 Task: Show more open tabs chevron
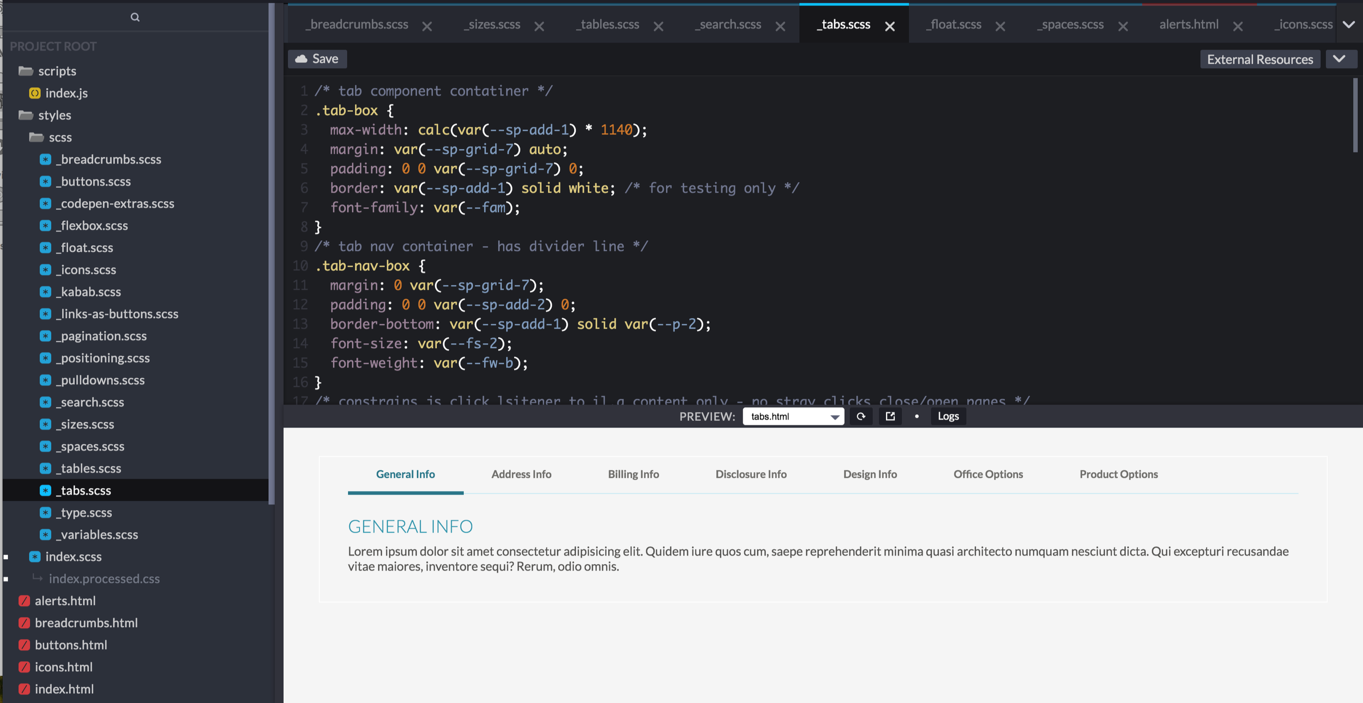pos(1349,25)
